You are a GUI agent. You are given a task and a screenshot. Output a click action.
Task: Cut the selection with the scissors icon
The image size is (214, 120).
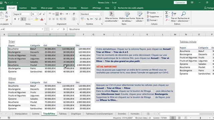[6, 13]
